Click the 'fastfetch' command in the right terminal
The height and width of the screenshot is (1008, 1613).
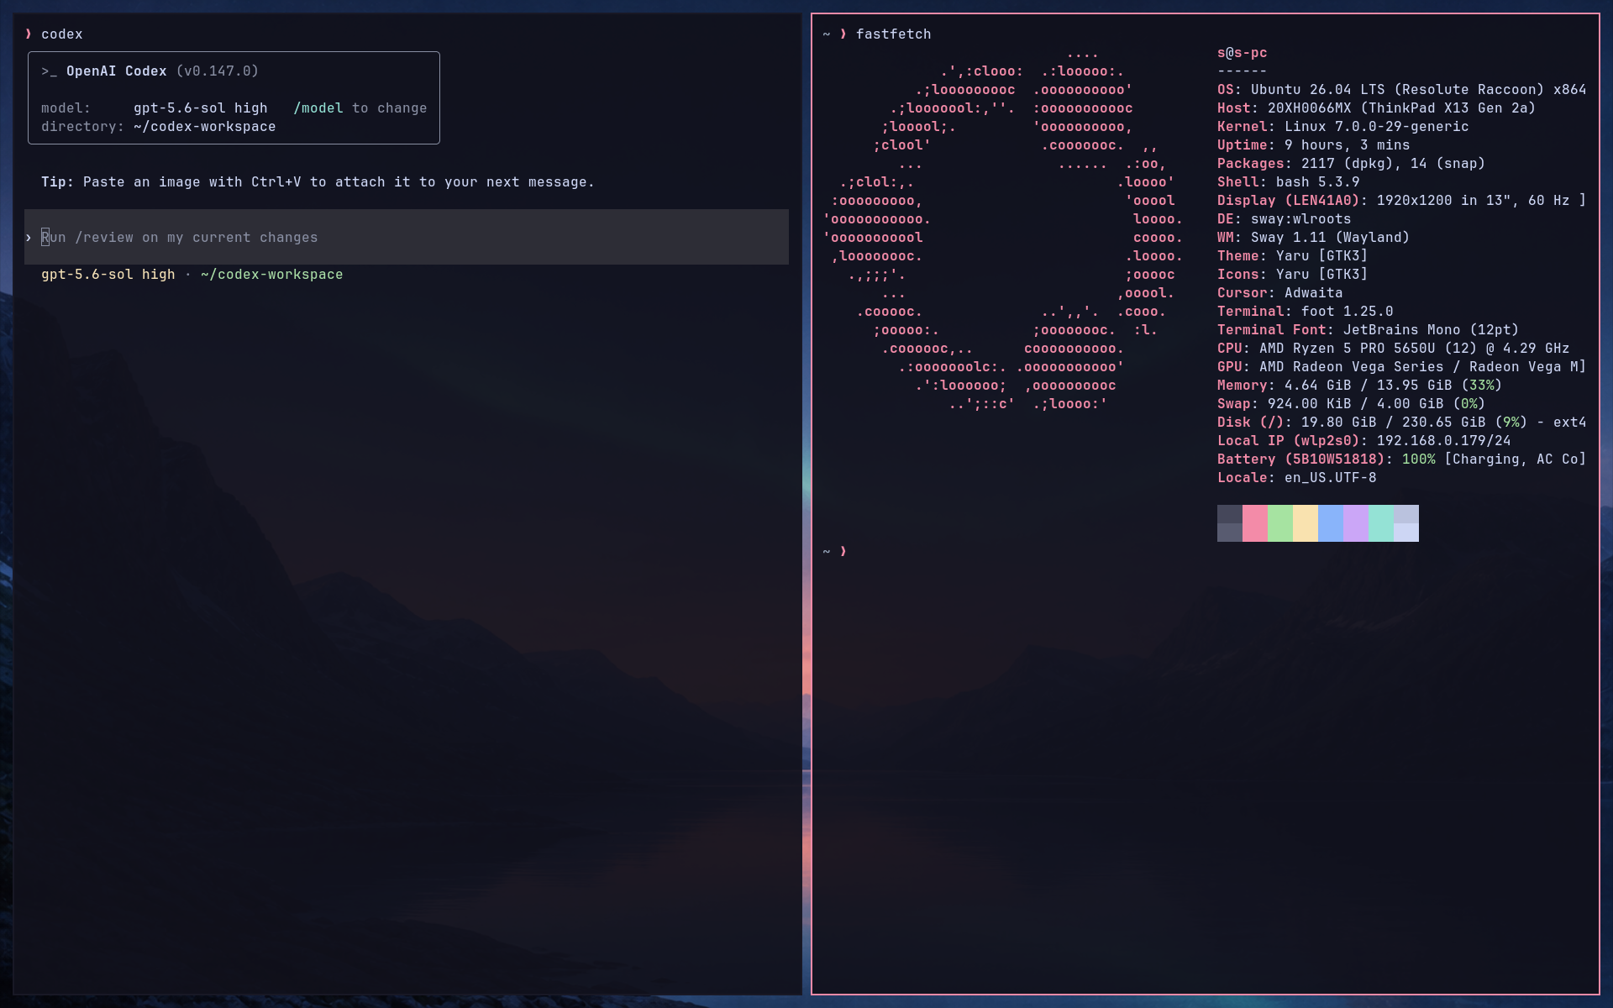click(x=894, y=34)
